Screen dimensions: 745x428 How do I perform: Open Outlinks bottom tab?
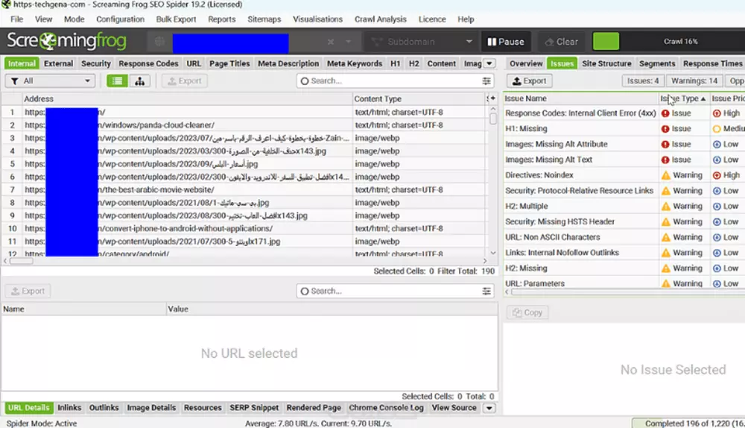click(x=104, y=408)
